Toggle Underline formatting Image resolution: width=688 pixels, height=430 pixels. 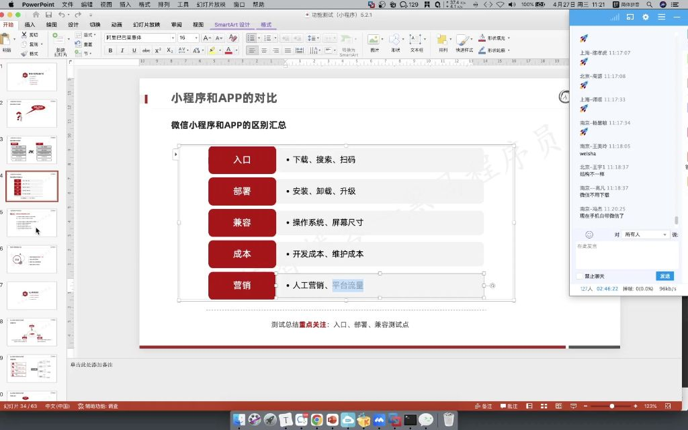coord(134,50)
